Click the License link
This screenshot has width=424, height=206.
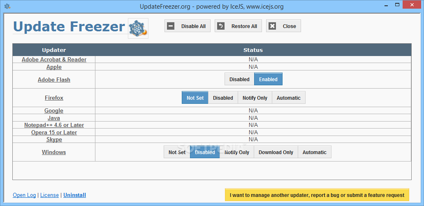click(x=49, y=195)
